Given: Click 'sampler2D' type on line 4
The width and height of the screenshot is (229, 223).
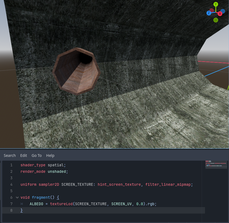Looking at the screenshot, I should [49, 185].
